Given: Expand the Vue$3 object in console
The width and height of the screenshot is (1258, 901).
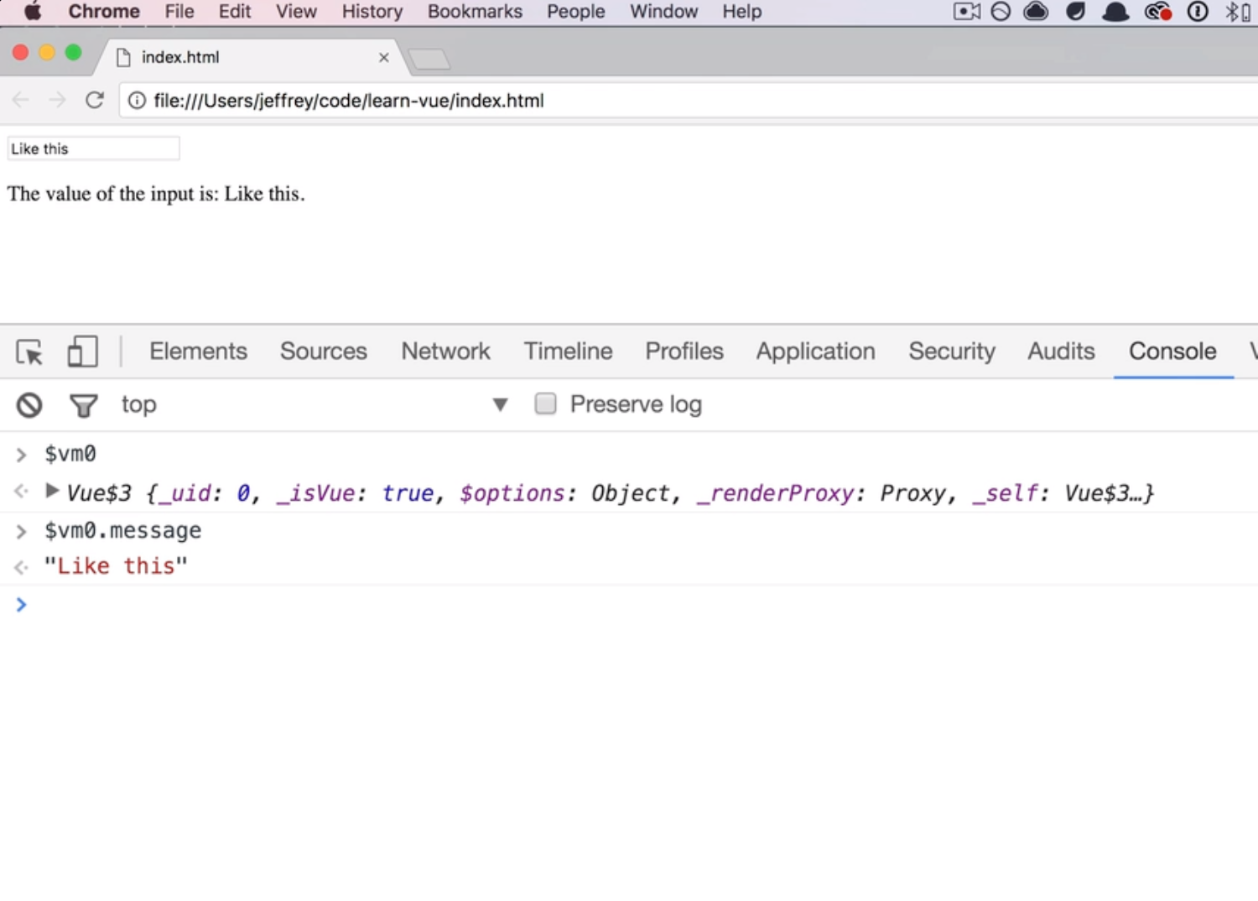Looking at the screenshot, I should (x=51, y=491).
